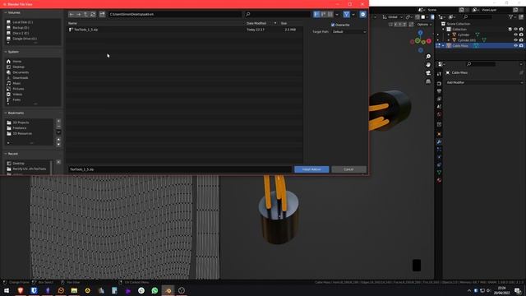
Task: Click viewport zoom magnifier gizmo
Action: tap(428, 57)
